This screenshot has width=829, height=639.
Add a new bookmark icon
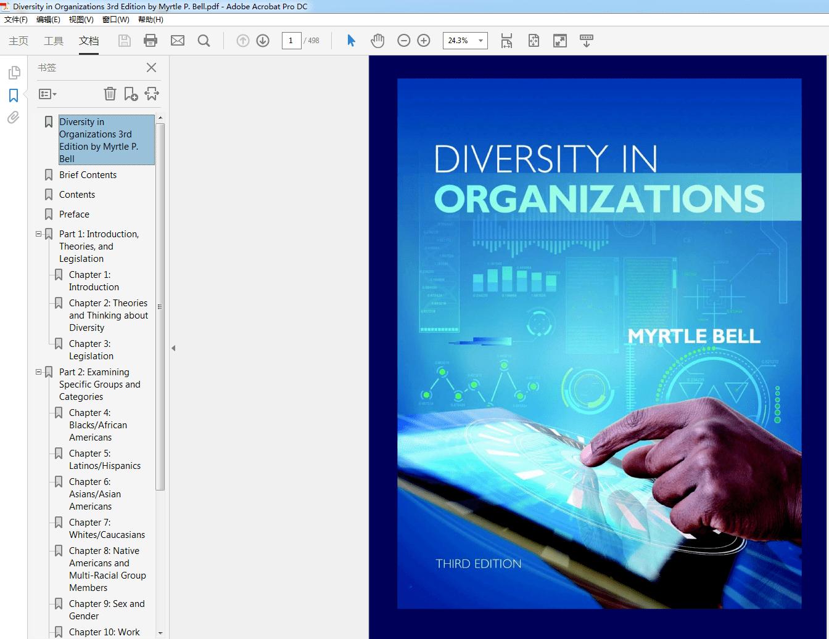click(131, 94)
